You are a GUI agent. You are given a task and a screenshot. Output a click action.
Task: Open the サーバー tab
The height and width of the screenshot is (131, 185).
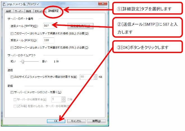(19, 11)
